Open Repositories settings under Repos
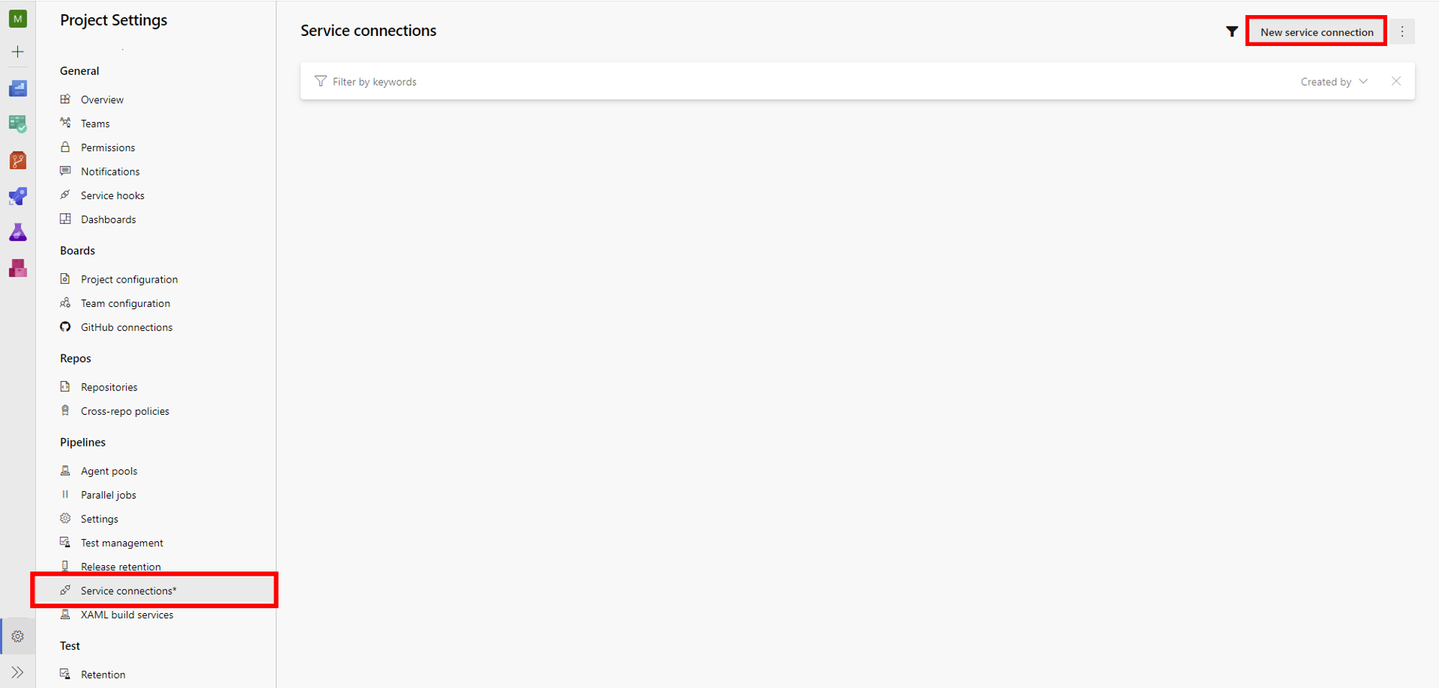 (109, 387)
